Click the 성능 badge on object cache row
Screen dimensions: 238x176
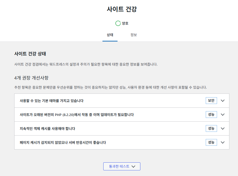[211, 129]
